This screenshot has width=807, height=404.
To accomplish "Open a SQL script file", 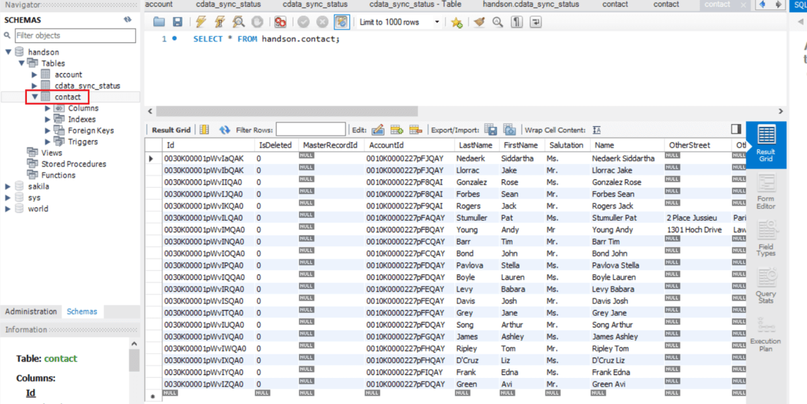I will (x=159, y=22).
